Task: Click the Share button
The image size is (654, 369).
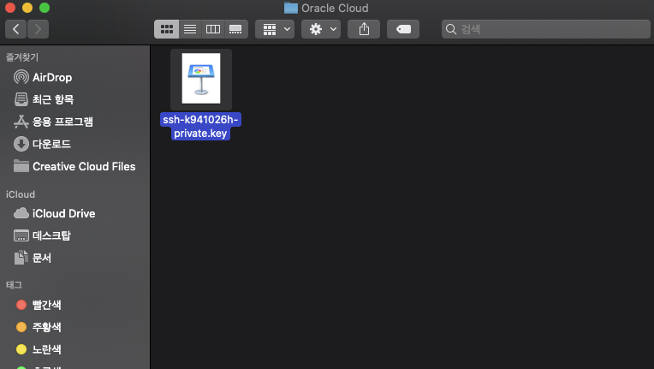Action: click(x=364, y=29)
